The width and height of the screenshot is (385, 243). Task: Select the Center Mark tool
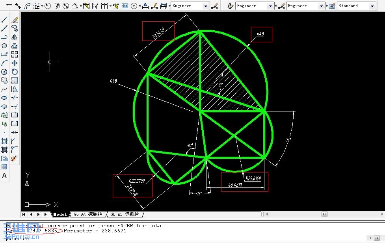134,6
